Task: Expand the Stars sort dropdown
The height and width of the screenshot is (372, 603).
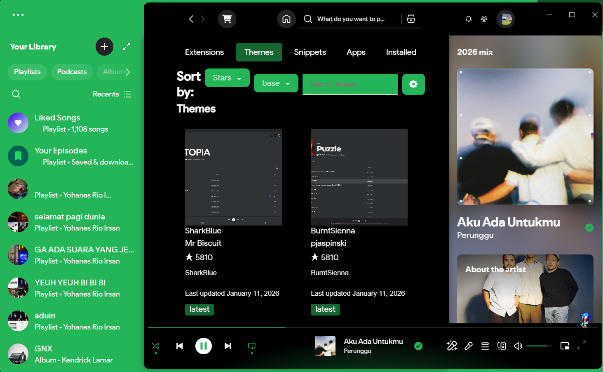Action: click(227, 78)
